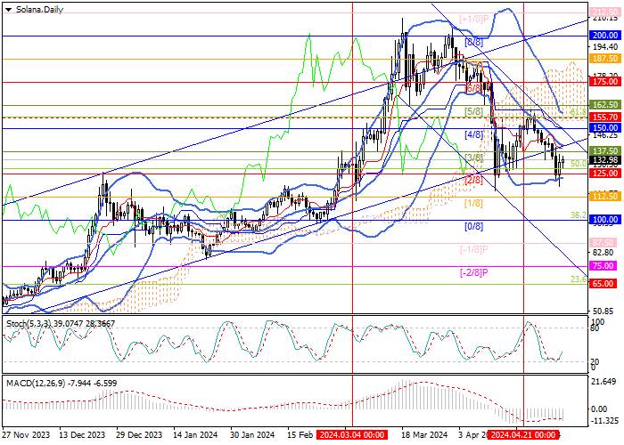624x445 pixels.
Task: Click the [5/8] Murrey level label
Action: (x=473, y=111)
